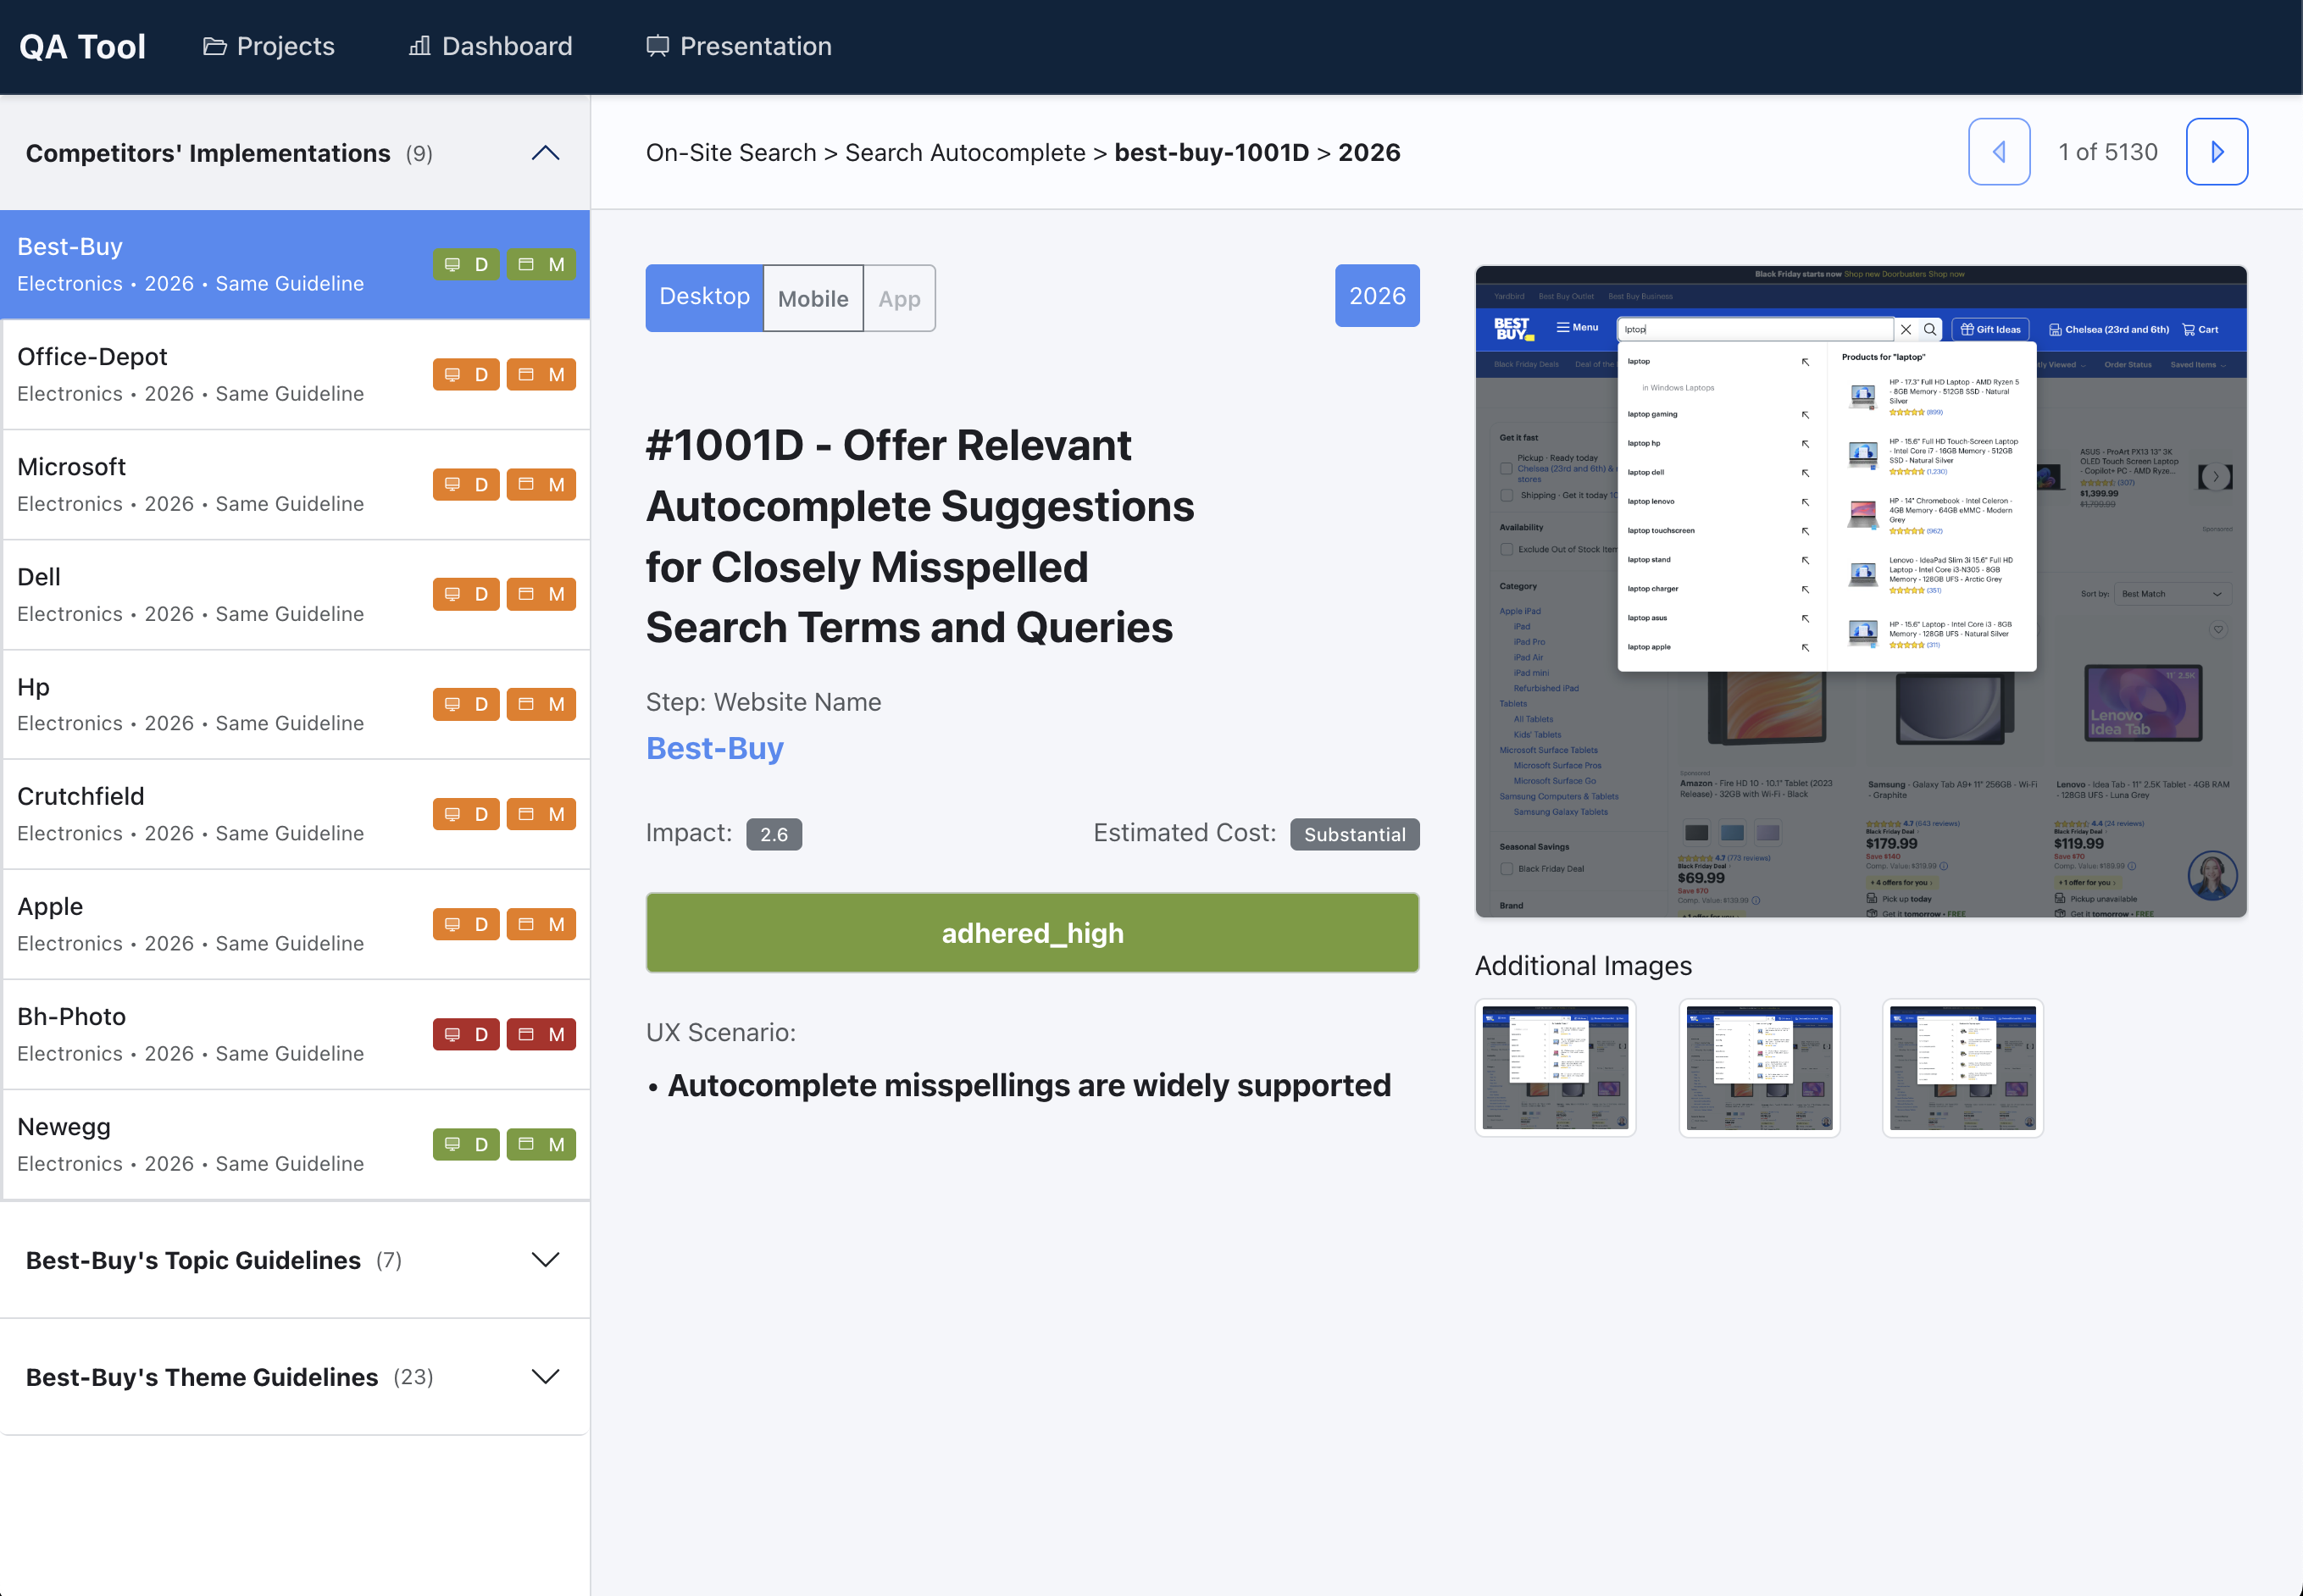The height and width of the screenshot is (1596, 2303).
Task: Click the 'Autocomplete misspellings are widely supported' text
Action: coord(1029,1086)
